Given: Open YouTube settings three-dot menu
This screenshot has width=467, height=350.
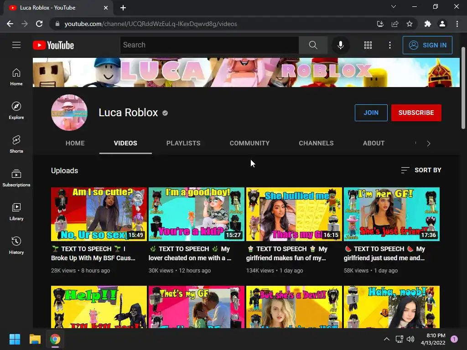Looking at the screenshot, I should tap(389, 45).
